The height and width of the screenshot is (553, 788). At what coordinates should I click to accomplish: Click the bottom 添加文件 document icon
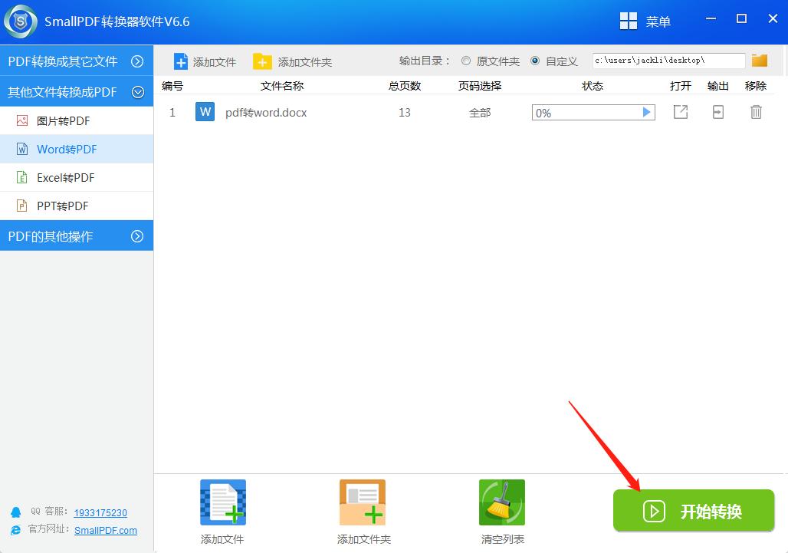222,502
